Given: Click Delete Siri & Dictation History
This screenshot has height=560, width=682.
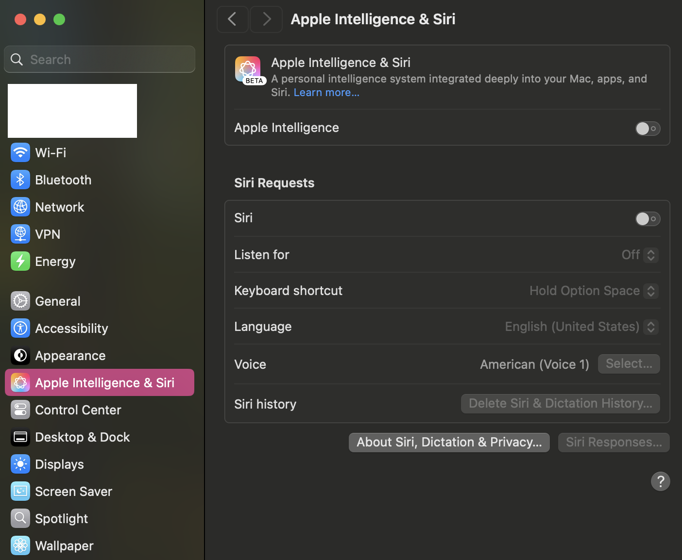Looking at the screenshot, I should click(x=561, y=404).
